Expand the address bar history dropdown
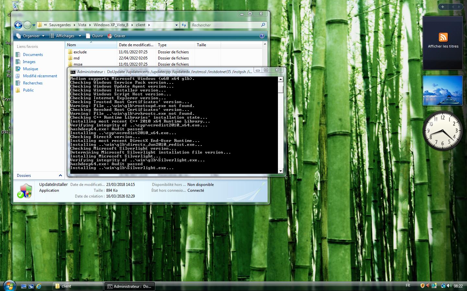 coord(176,25)
